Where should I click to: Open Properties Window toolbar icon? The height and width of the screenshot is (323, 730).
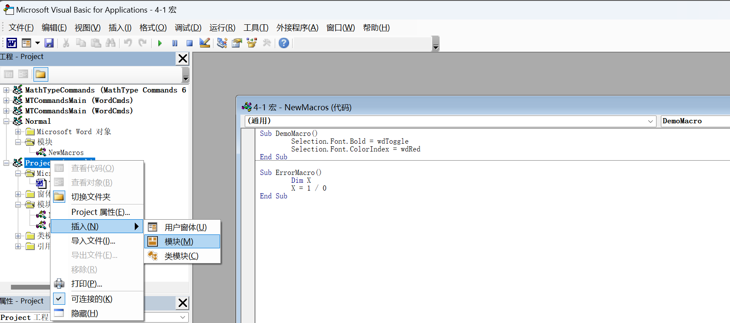[237, 43]
